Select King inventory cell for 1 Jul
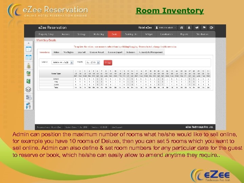Screen dimensions: 244x183 pyautogui.click(x=76, y=82)
